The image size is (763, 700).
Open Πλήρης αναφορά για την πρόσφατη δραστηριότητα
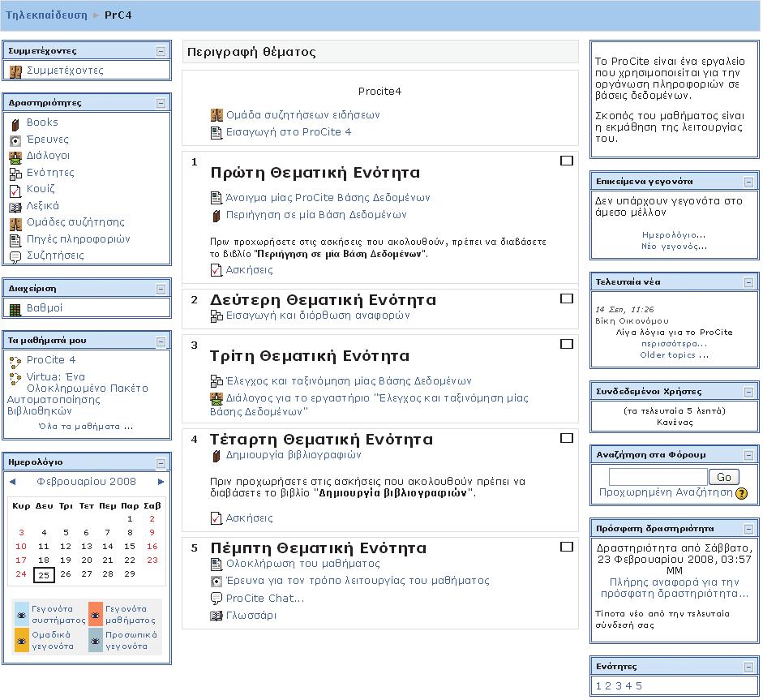coord(675,588)
